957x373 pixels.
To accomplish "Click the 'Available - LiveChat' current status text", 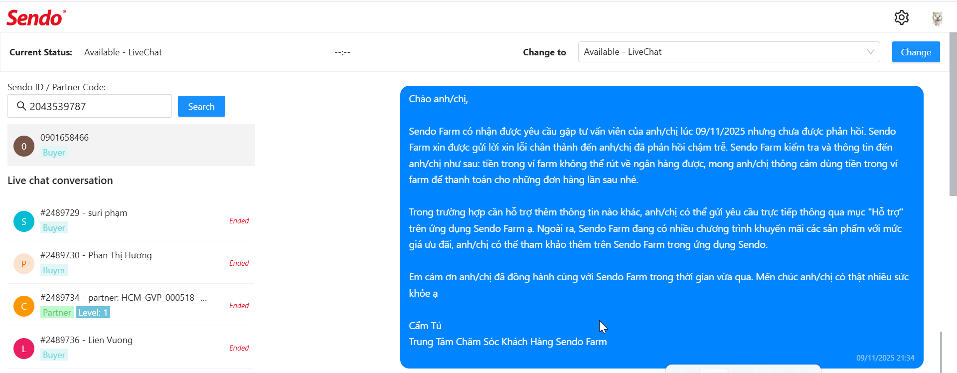I will (x=123, y=52).
